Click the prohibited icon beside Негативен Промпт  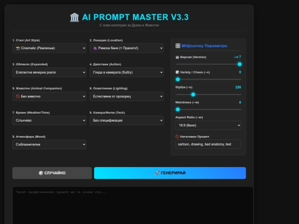click(177, 137)
